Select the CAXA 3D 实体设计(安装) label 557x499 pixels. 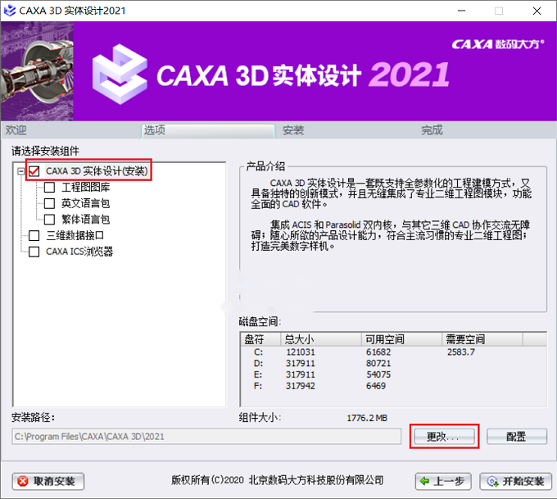point(97,171)
